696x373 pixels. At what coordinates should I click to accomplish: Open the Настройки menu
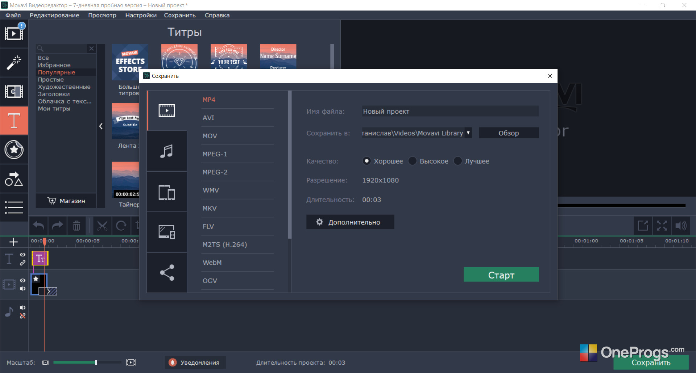point(141,15)
